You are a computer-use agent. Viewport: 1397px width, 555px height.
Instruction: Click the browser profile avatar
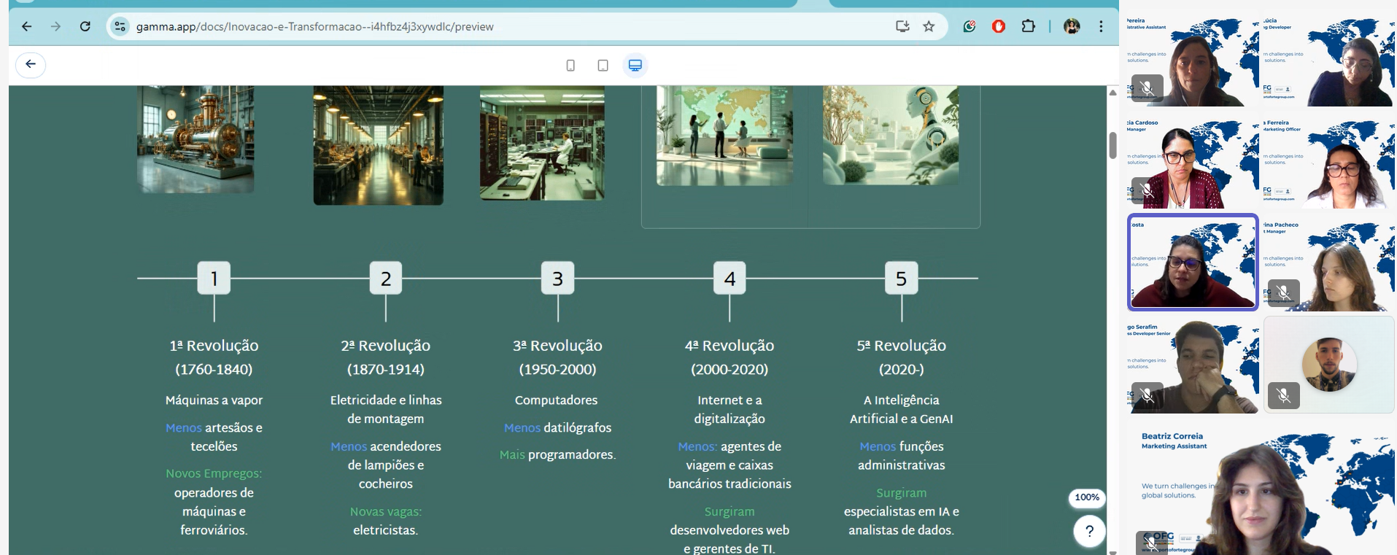click(x=1072, y=27)
